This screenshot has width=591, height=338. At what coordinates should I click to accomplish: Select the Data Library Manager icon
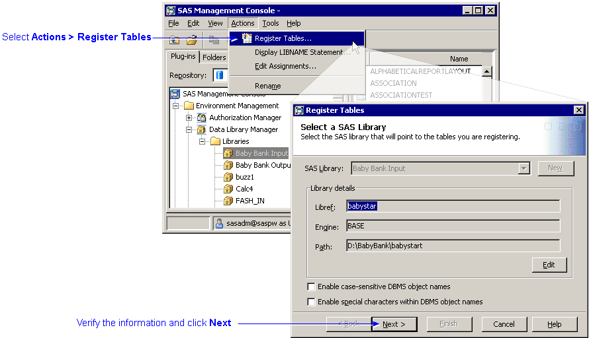[x=202, y=129]
